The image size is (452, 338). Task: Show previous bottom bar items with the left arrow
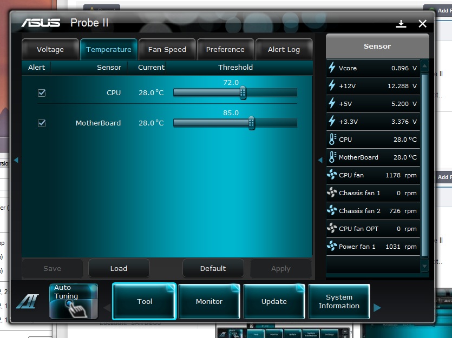[107, 308]
